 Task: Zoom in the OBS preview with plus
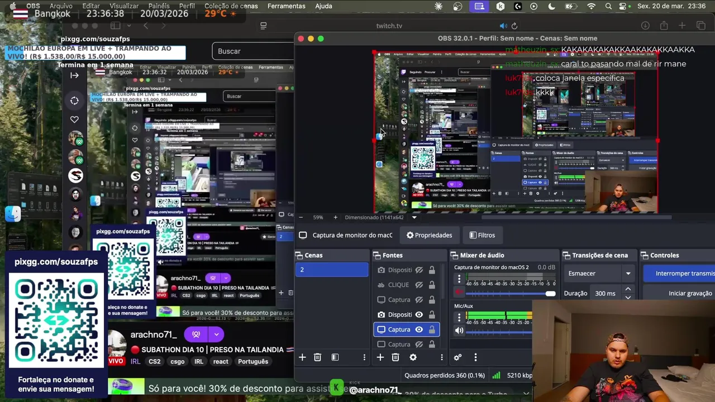(335, 217)
